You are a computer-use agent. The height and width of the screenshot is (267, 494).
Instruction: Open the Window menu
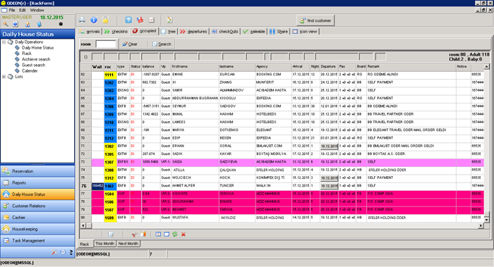(37, 10)
